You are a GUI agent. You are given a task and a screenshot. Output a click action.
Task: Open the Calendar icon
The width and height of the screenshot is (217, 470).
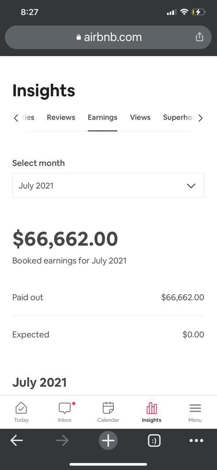click(108, 408)
